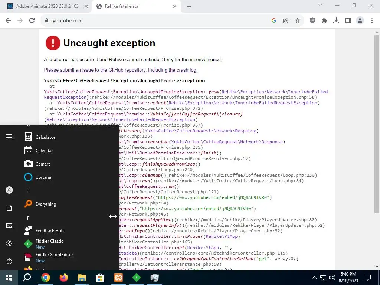Launch Firefox from the taskbar
380x285 pixels.
64,278
